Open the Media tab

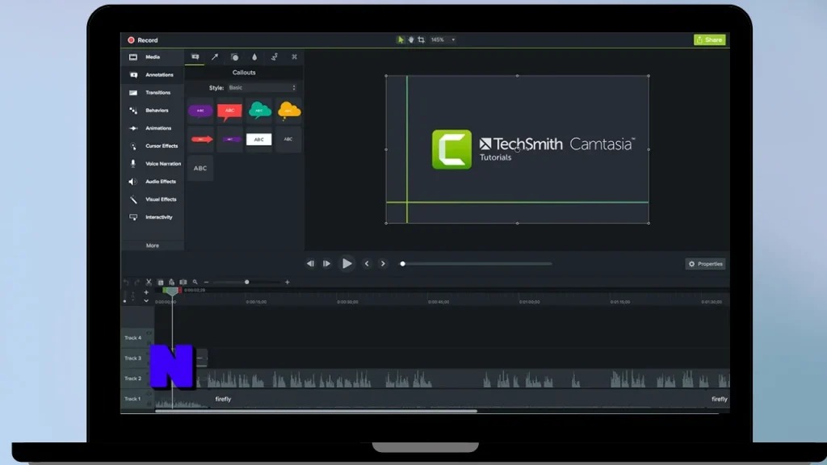point(153,57)
